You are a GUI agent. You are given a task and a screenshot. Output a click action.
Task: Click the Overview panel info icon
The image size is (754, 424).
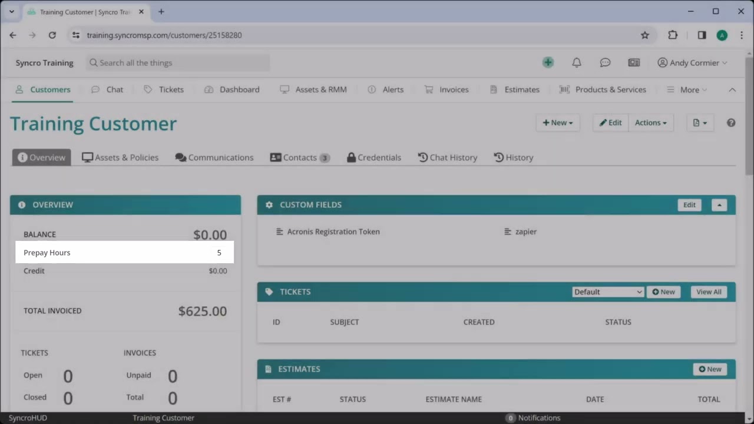click(x=22, y=205)
